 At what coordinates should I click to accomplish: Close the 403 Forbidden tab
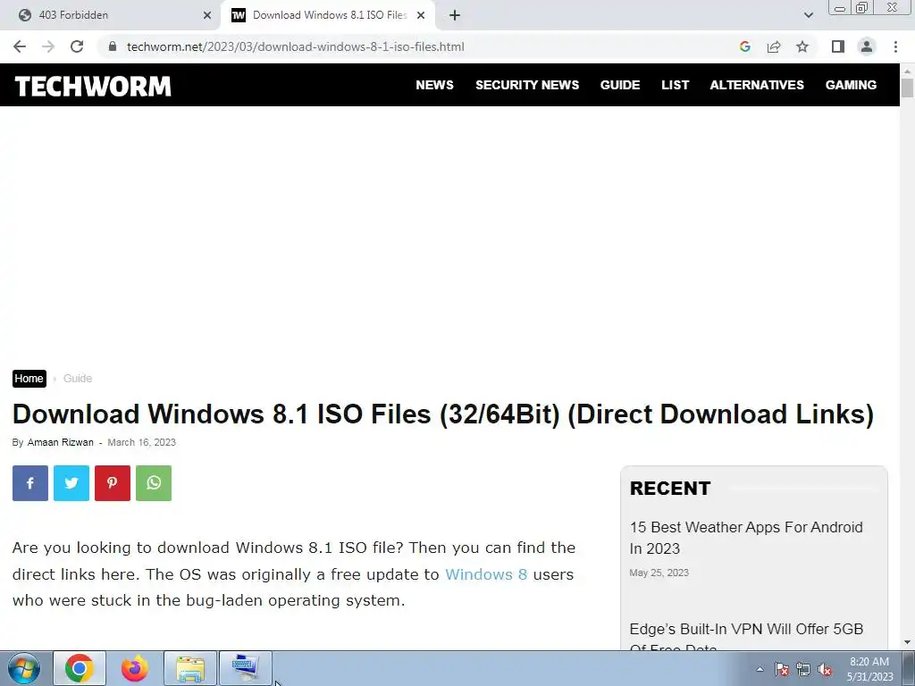pyautogui.click(x=207, y=16)
